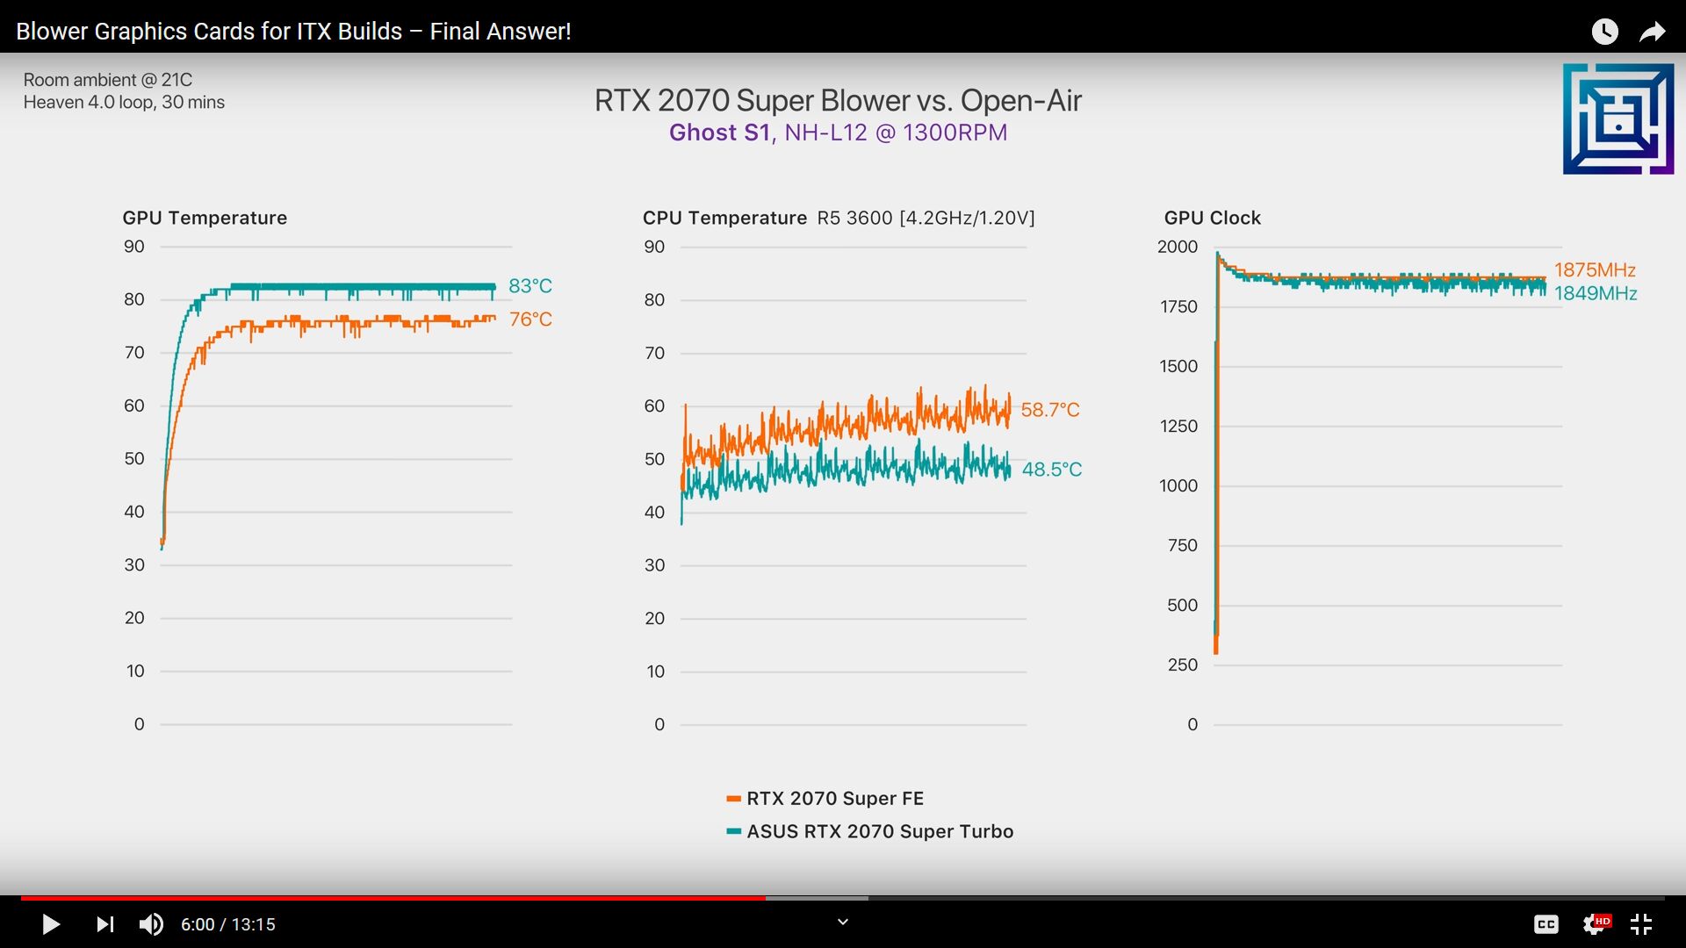Add video to Watch Later
Image resolution: width=1686 pixels, height=948 pixels.
[x=1604, y=32]
